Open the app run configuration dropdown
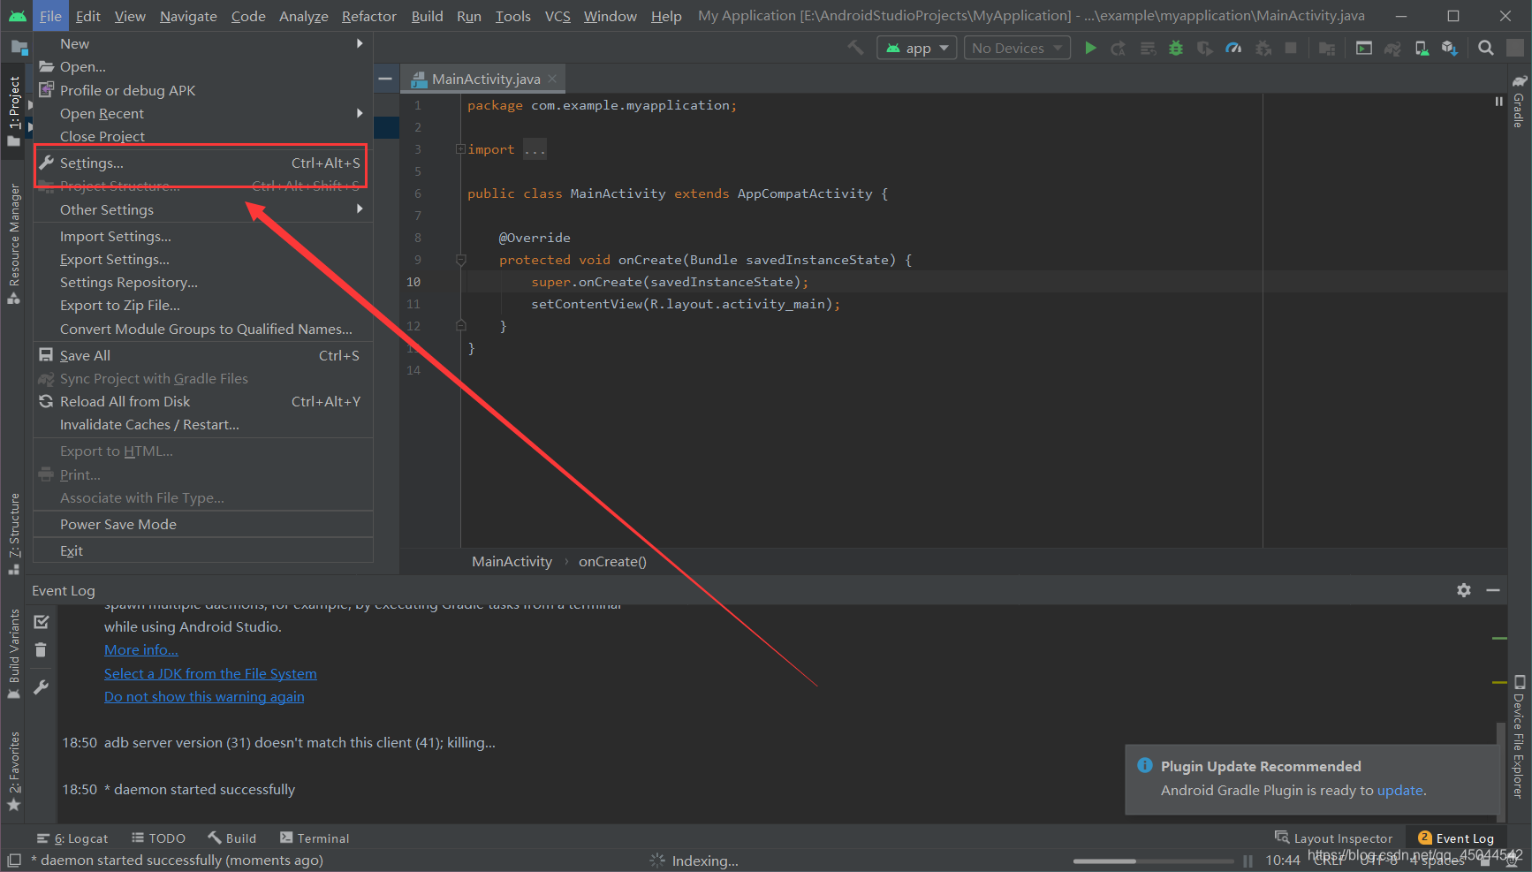This screenshot has height=872, width=1532. [x=916, y=48]
